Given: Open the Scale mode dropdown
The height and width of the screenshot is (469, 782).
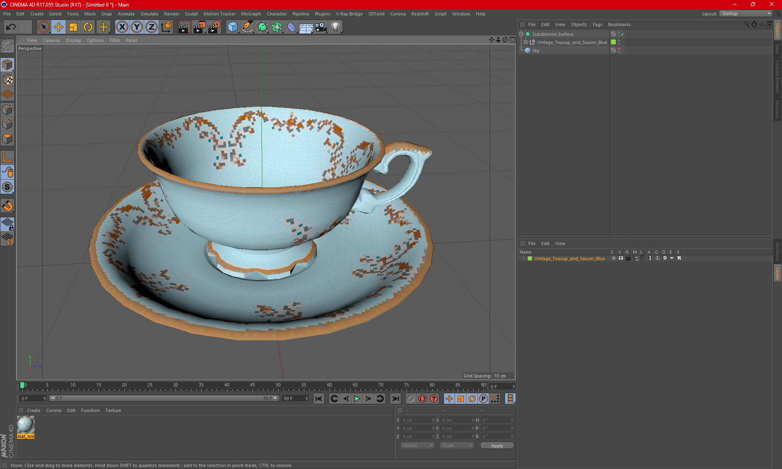Looking at the screenshot, I should [457, 445].
